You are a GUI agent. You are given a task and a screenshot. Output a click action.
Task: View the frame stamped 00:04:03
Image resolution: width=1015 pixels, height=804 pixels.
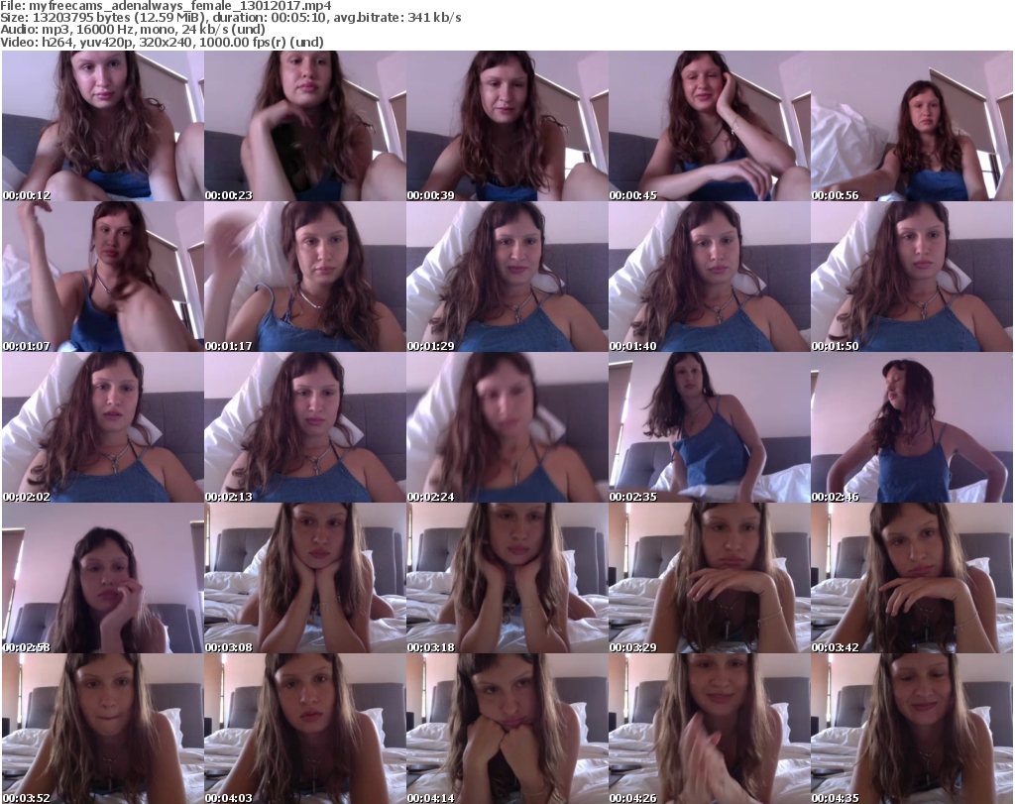(305, 729)
